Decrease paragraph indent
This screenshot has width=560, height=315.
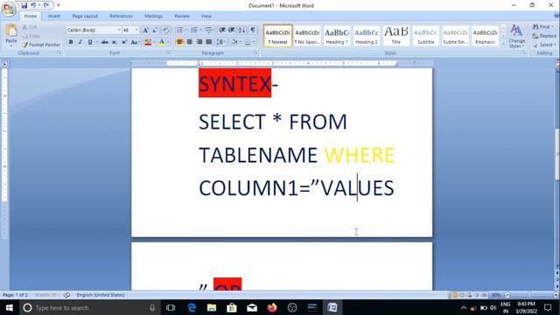coord(222,31)
